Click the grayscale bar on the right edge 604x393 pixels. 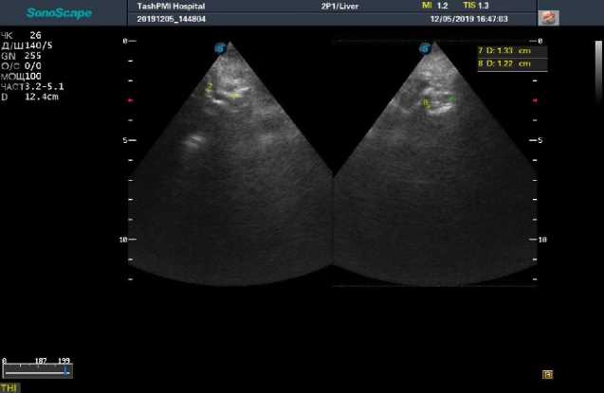[x=598, y=71]
